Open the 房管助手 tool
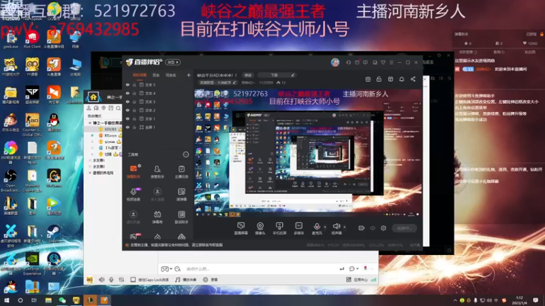Screen dimensions: 545x306 click(x=157, y=171)
